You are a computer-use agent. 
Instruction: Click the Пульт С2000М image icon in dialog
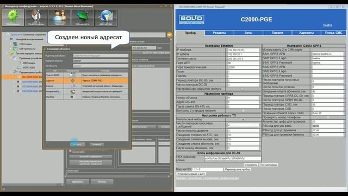[x=72, y=75]
